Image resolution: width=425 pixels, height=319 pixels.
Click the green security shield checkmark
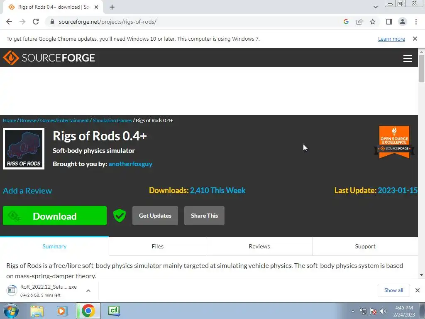point(120,216)
